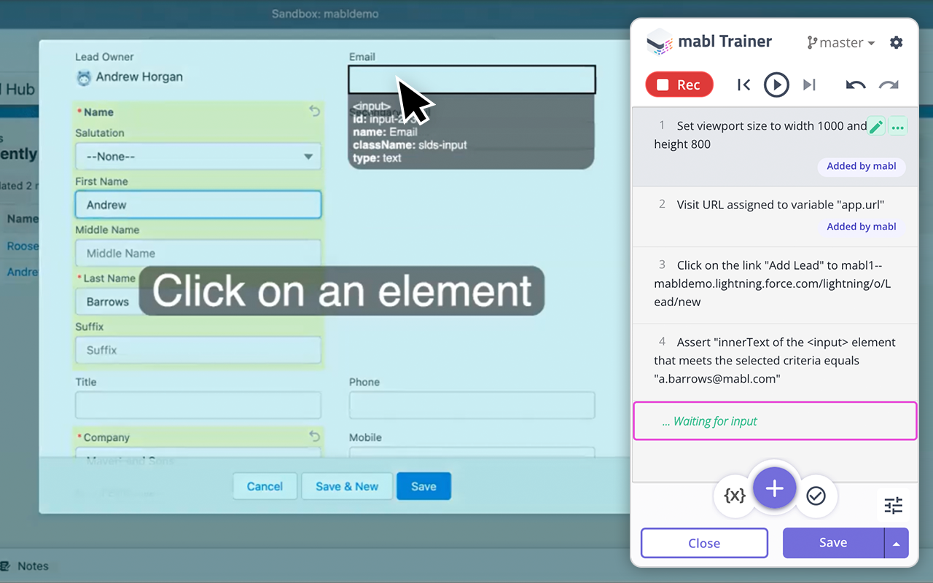The image size is (933, 583).
Task: Close the mabl Trainer
Action: pos(704,543)
